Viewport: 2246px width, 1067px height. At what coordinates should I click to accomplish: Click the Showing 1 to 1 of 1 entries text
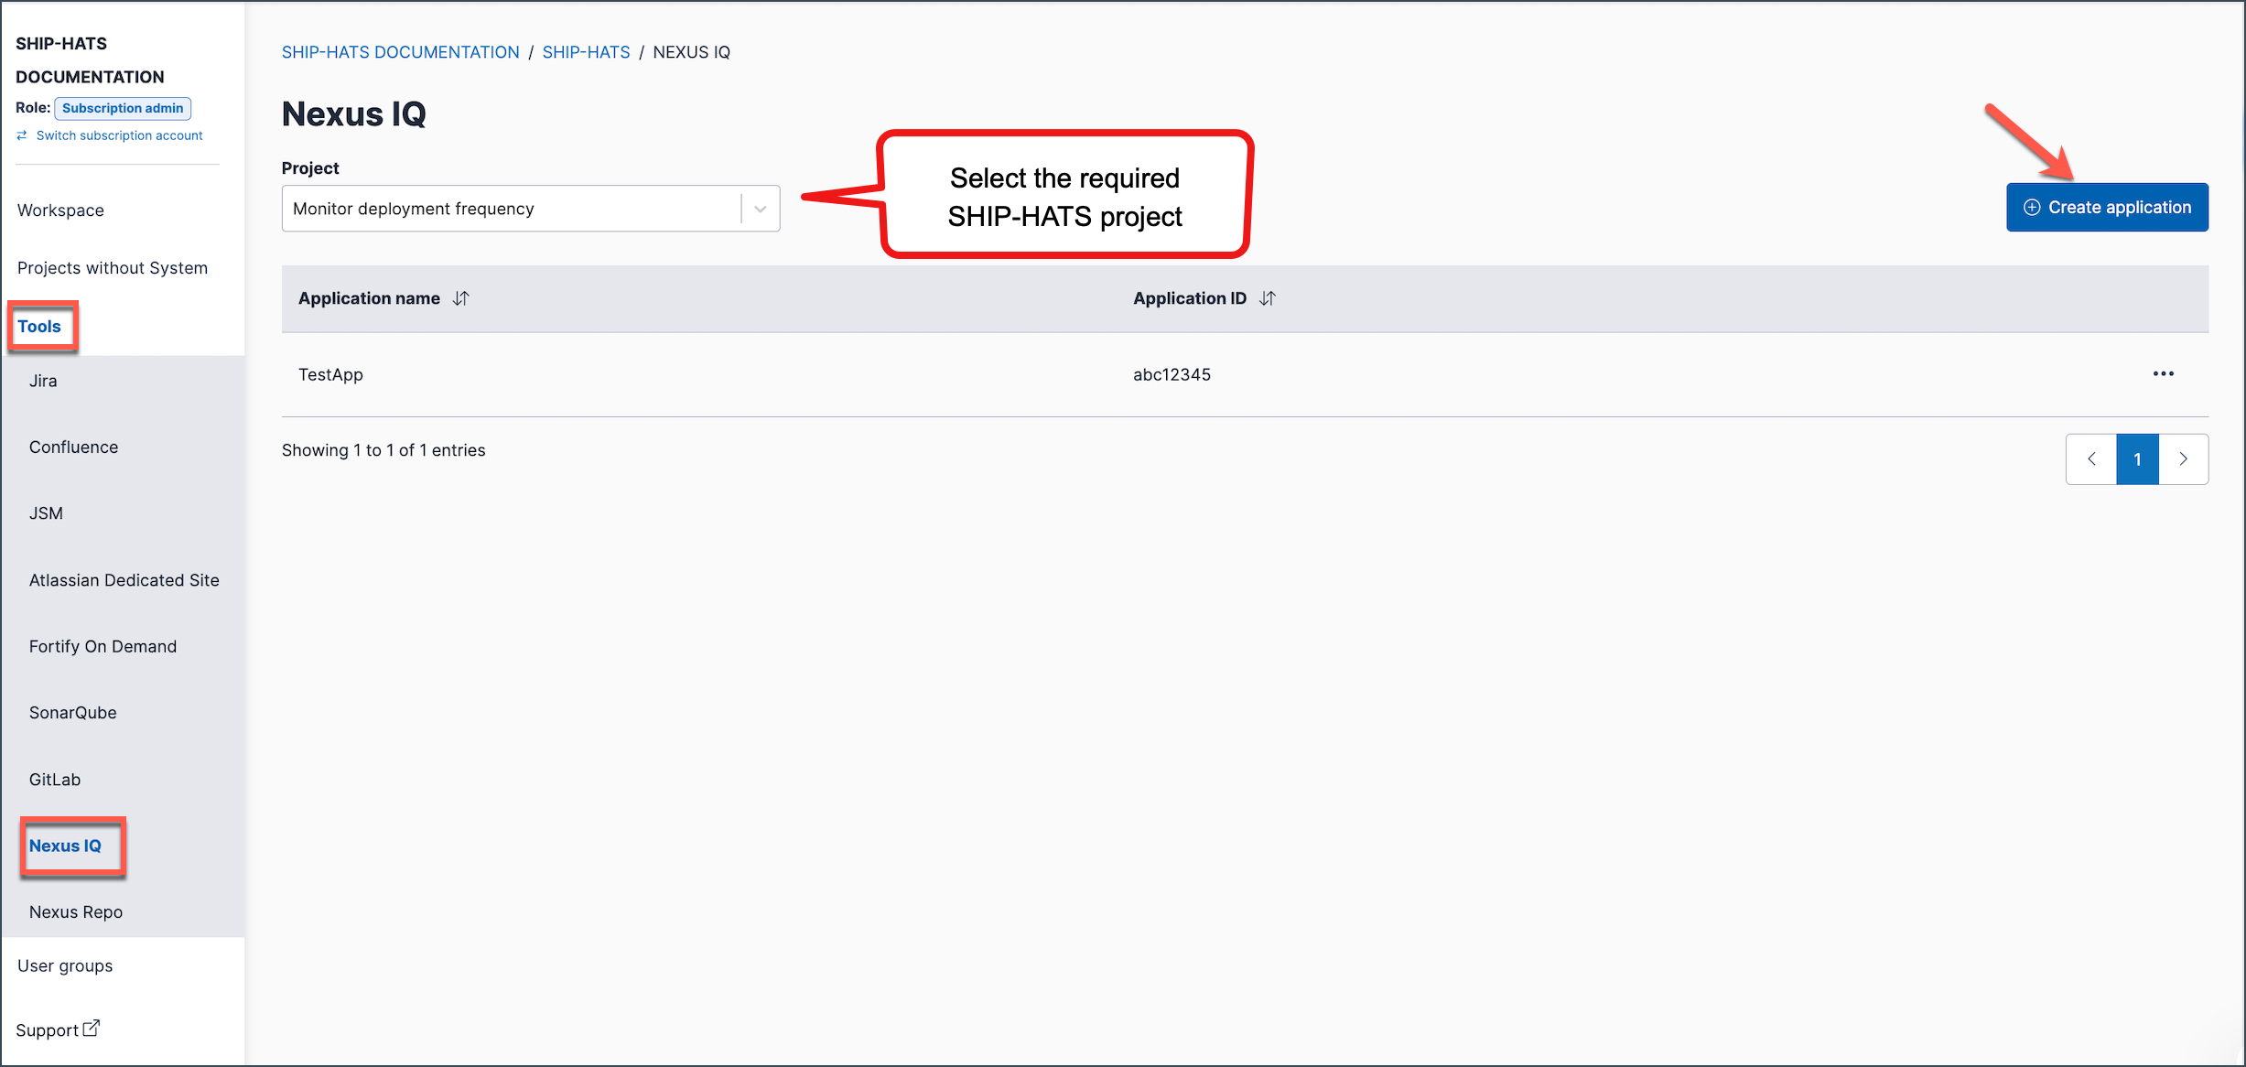383,450
